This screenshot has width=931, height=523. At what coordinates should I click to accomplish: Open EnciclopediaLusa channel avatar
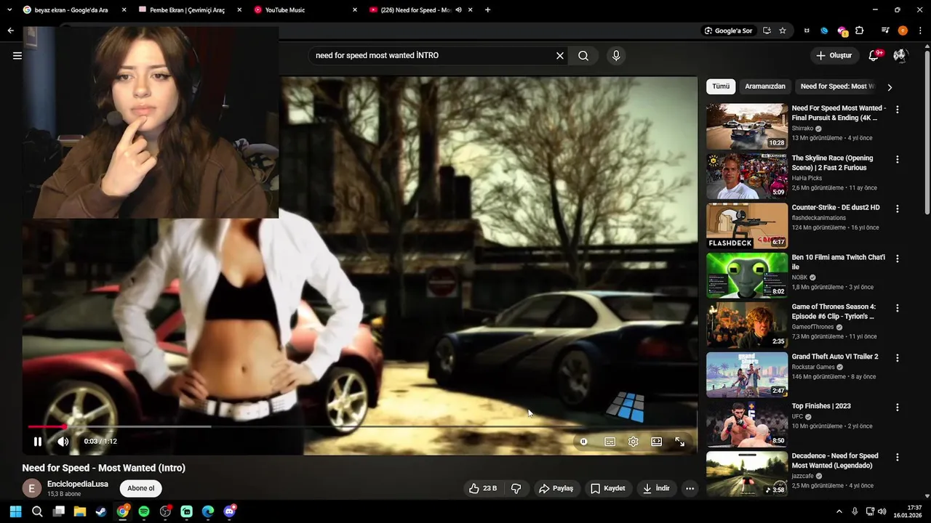pos(31,488)
